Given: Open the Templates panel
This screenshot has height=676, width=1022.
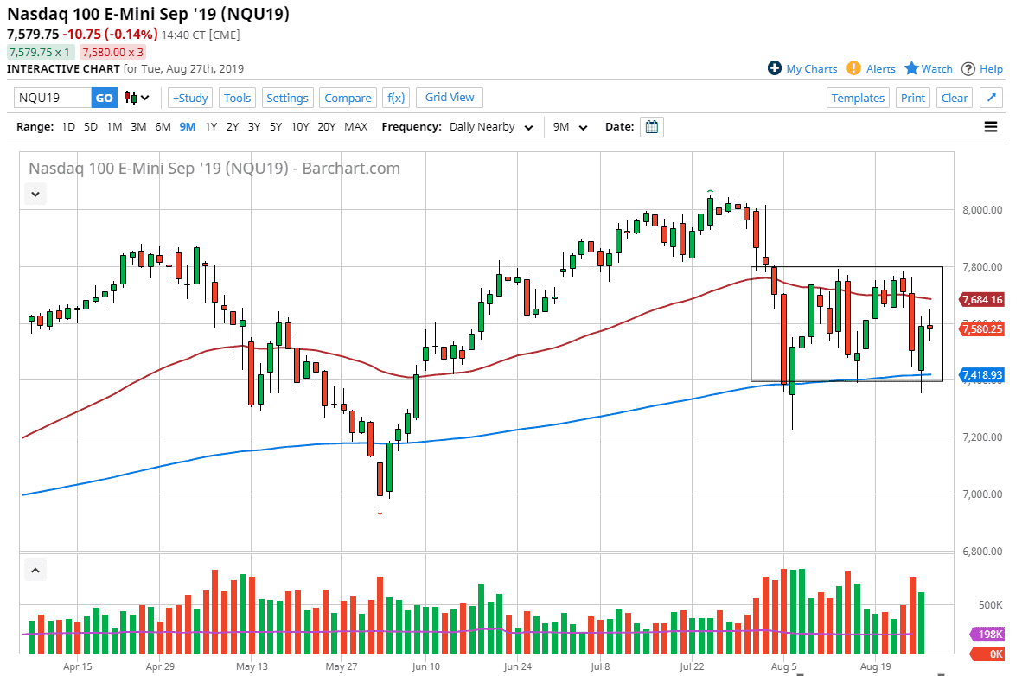Looking at the screenshot, I should coord(858,98).
